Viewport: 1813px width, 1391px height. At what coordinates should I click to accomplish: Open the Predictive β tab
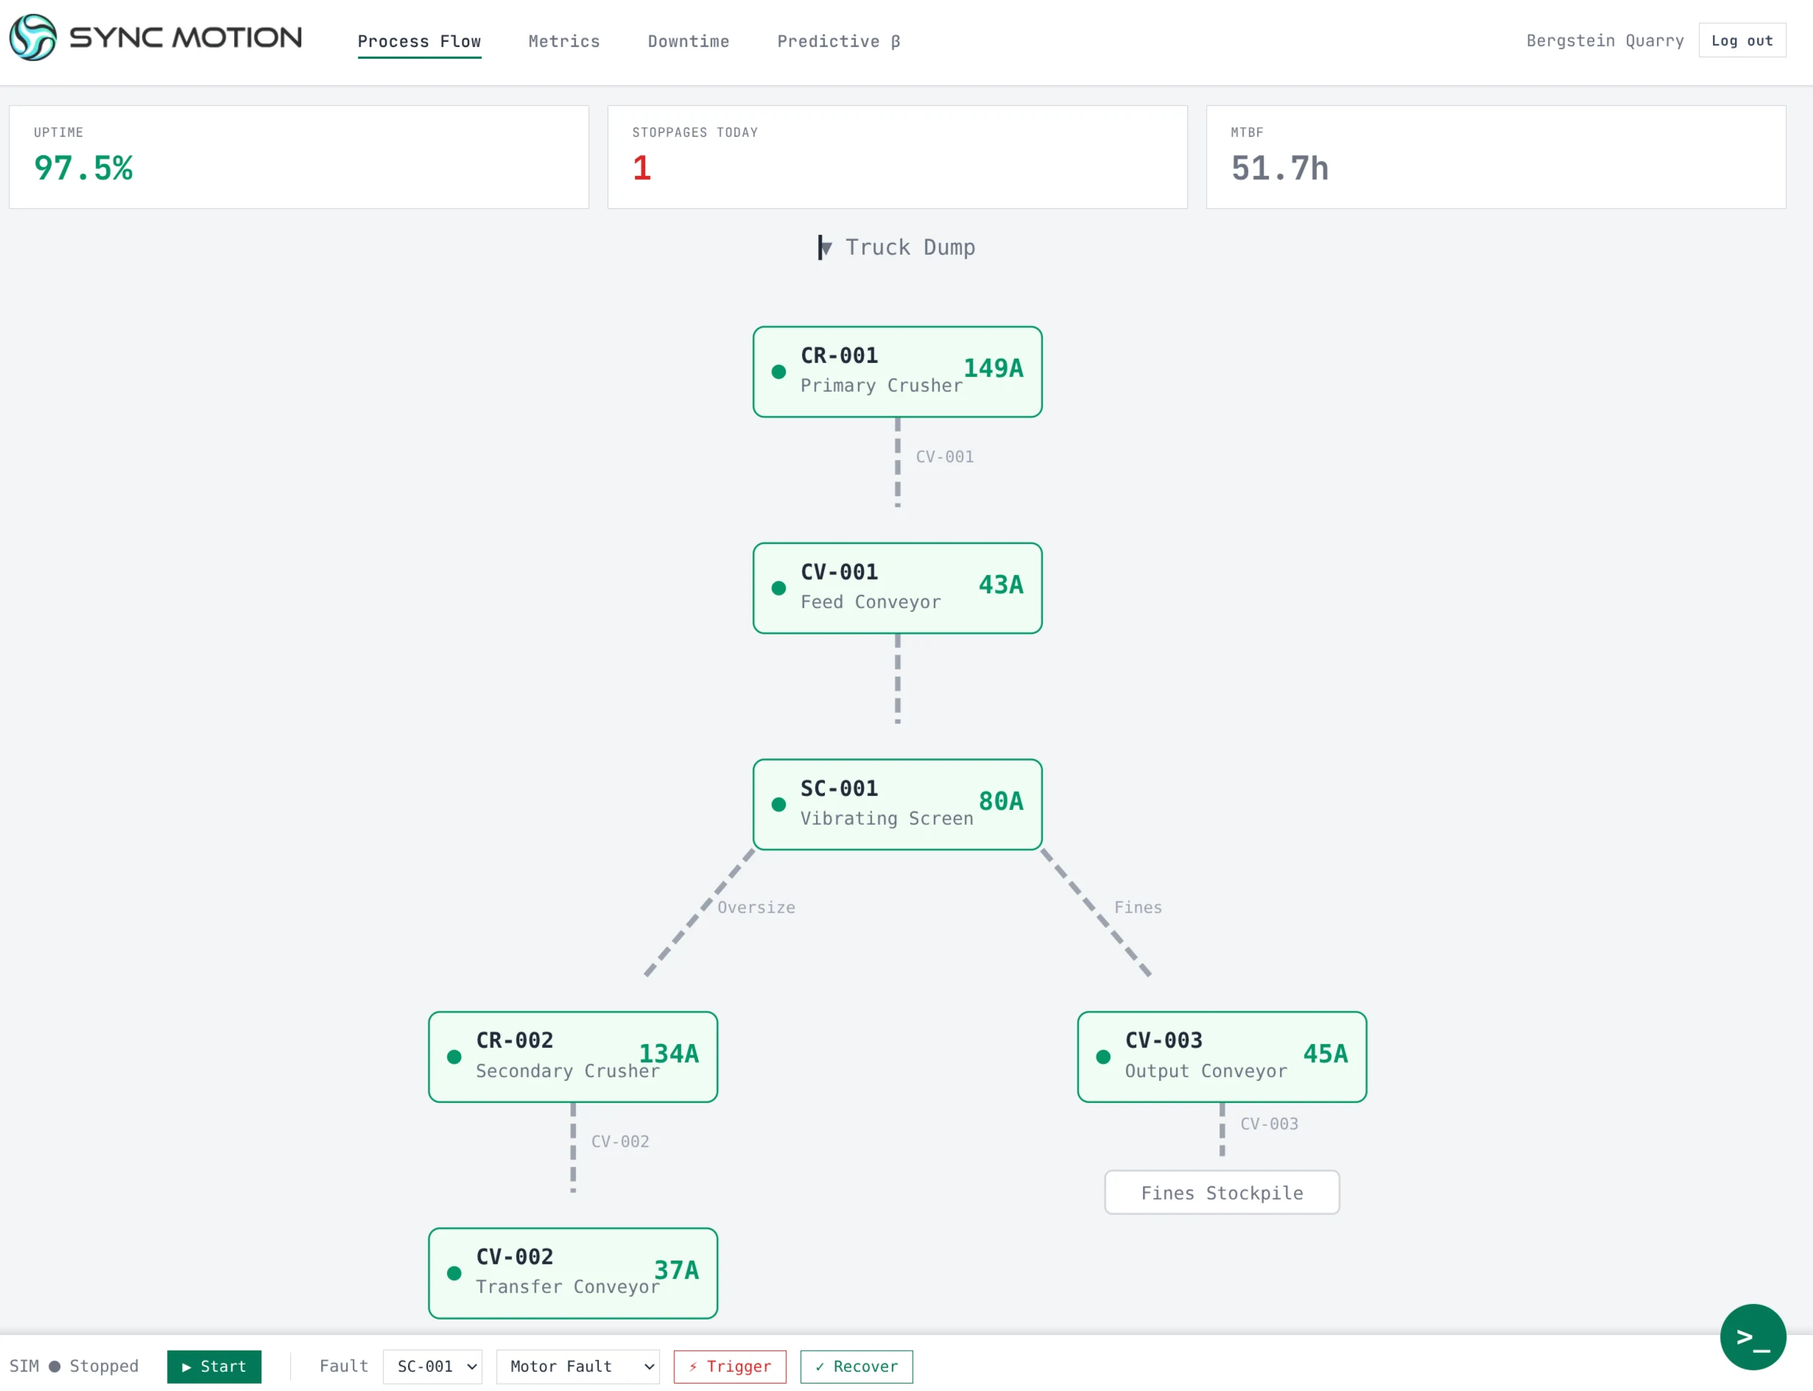pos(839,41)
